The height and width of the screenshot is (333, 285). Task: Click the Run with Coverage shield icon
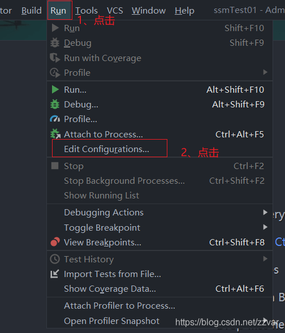(x=55, y=58)
